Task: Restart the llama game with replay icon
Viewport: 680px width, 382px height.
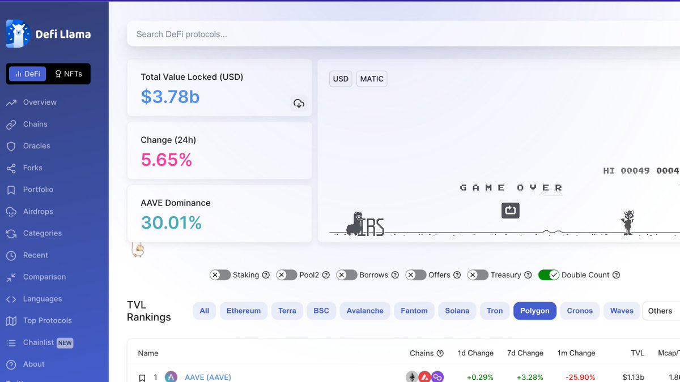Action: pyautogui.click(x=510, y=211)
